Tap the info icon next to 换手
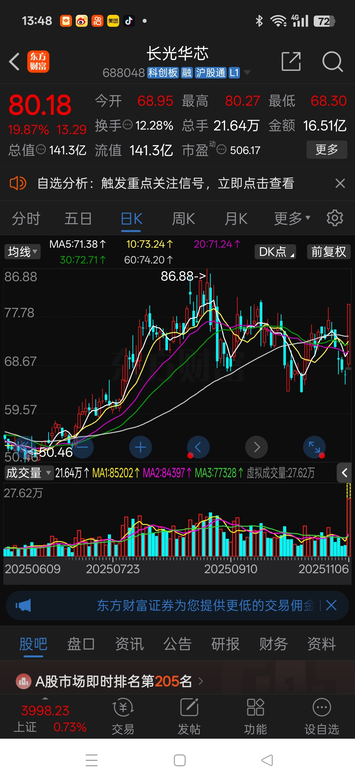This screenshot has height=782, width=355. click(x=128, y=124)
